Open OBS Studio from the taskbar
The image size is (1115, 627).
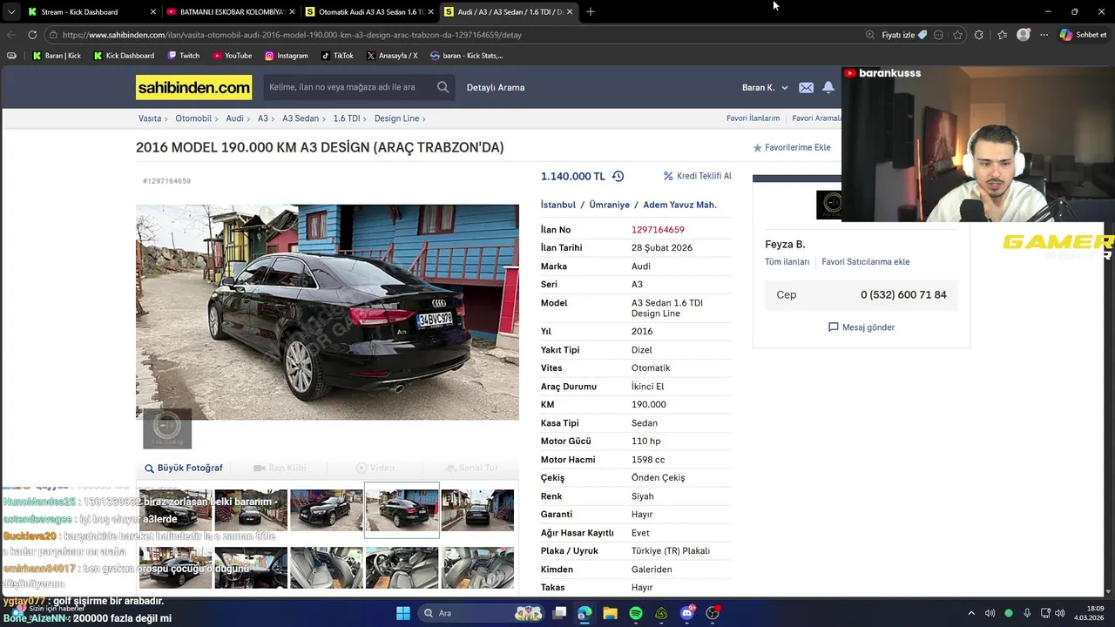pos(713,613)
